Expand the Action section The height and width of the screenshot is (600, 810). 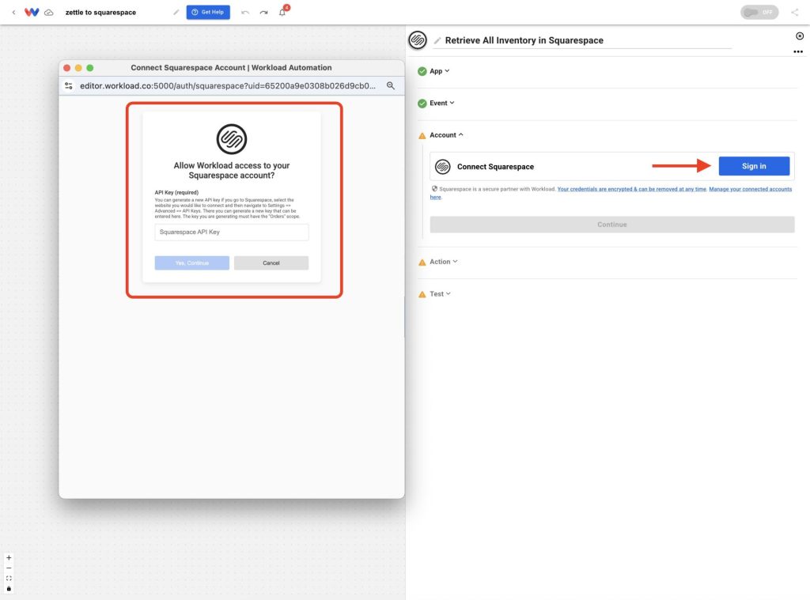443,262
